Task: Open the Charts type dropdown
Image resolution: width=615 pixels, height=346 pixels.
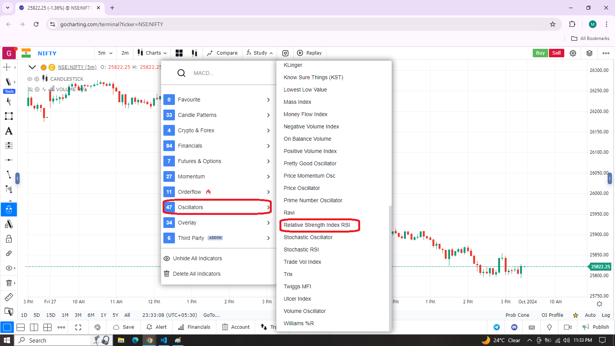Action: [152, 53]
